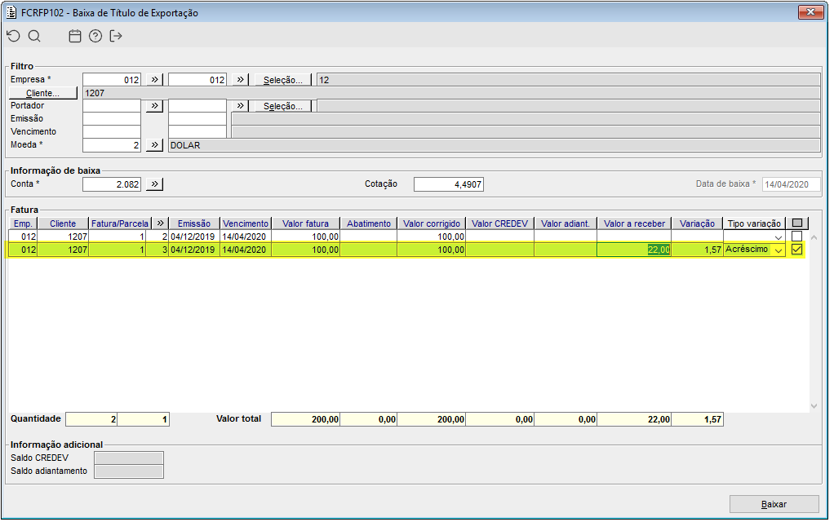Click the Valor a receber column header
The image size is (834, 522).
[x=634, y=223]
